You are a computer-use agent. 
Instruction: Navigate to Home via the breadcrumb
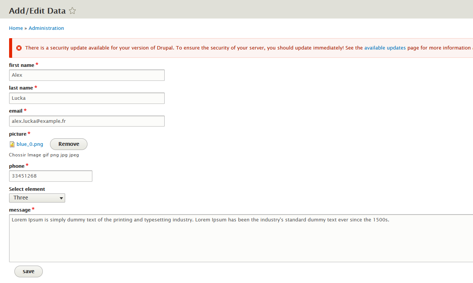coord(16,28)
